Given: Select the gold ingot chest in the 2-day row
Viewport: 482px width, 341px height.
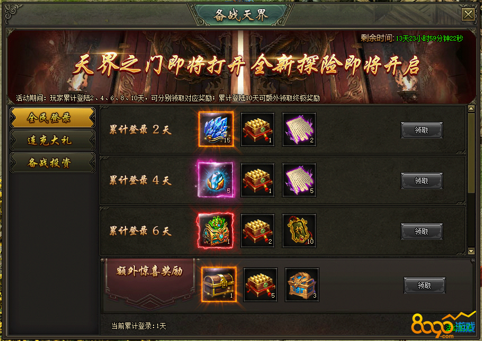Looking at the screenshot, I should coord(257,129).
